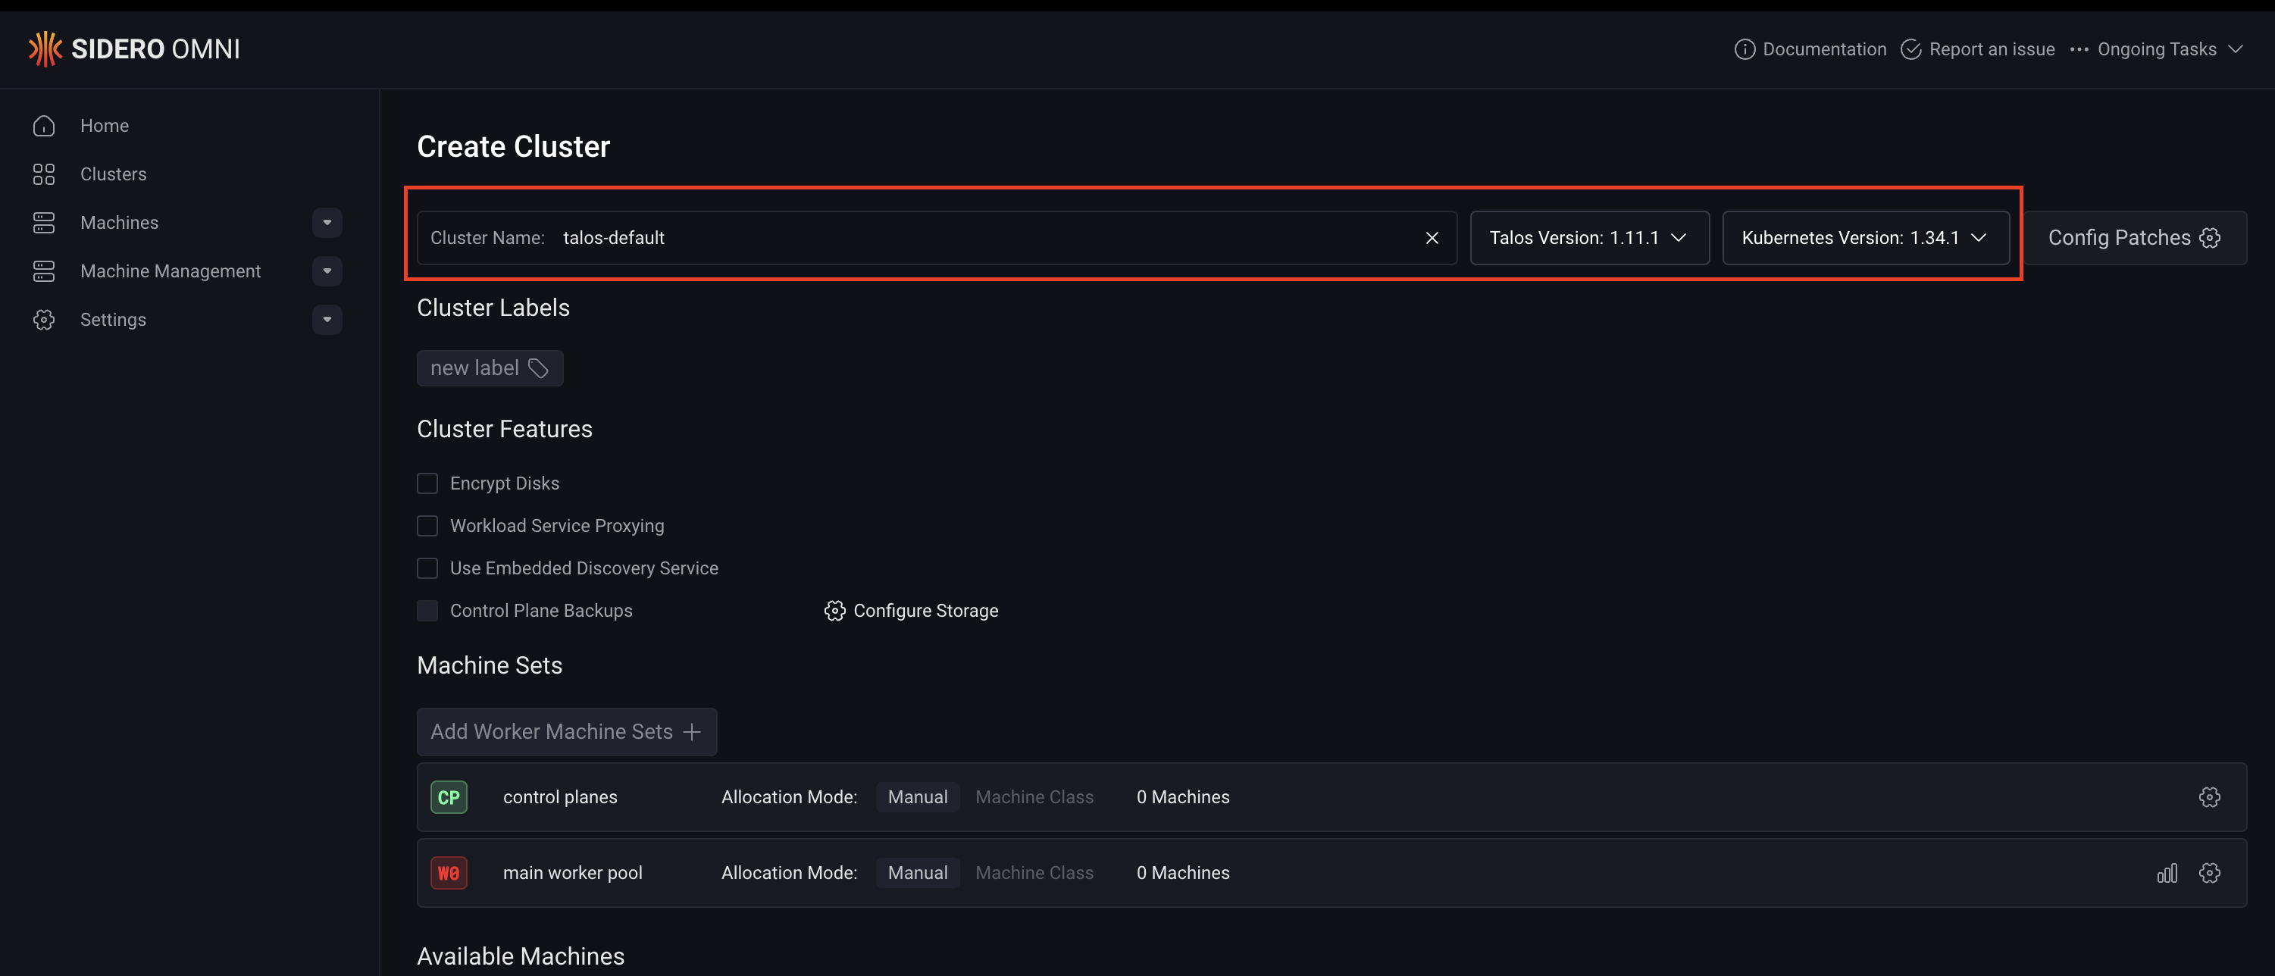Clear the cluster name with X icon
Image resolution: width=2275 pixels, height=976 pixels.
tap(1432, 238)
